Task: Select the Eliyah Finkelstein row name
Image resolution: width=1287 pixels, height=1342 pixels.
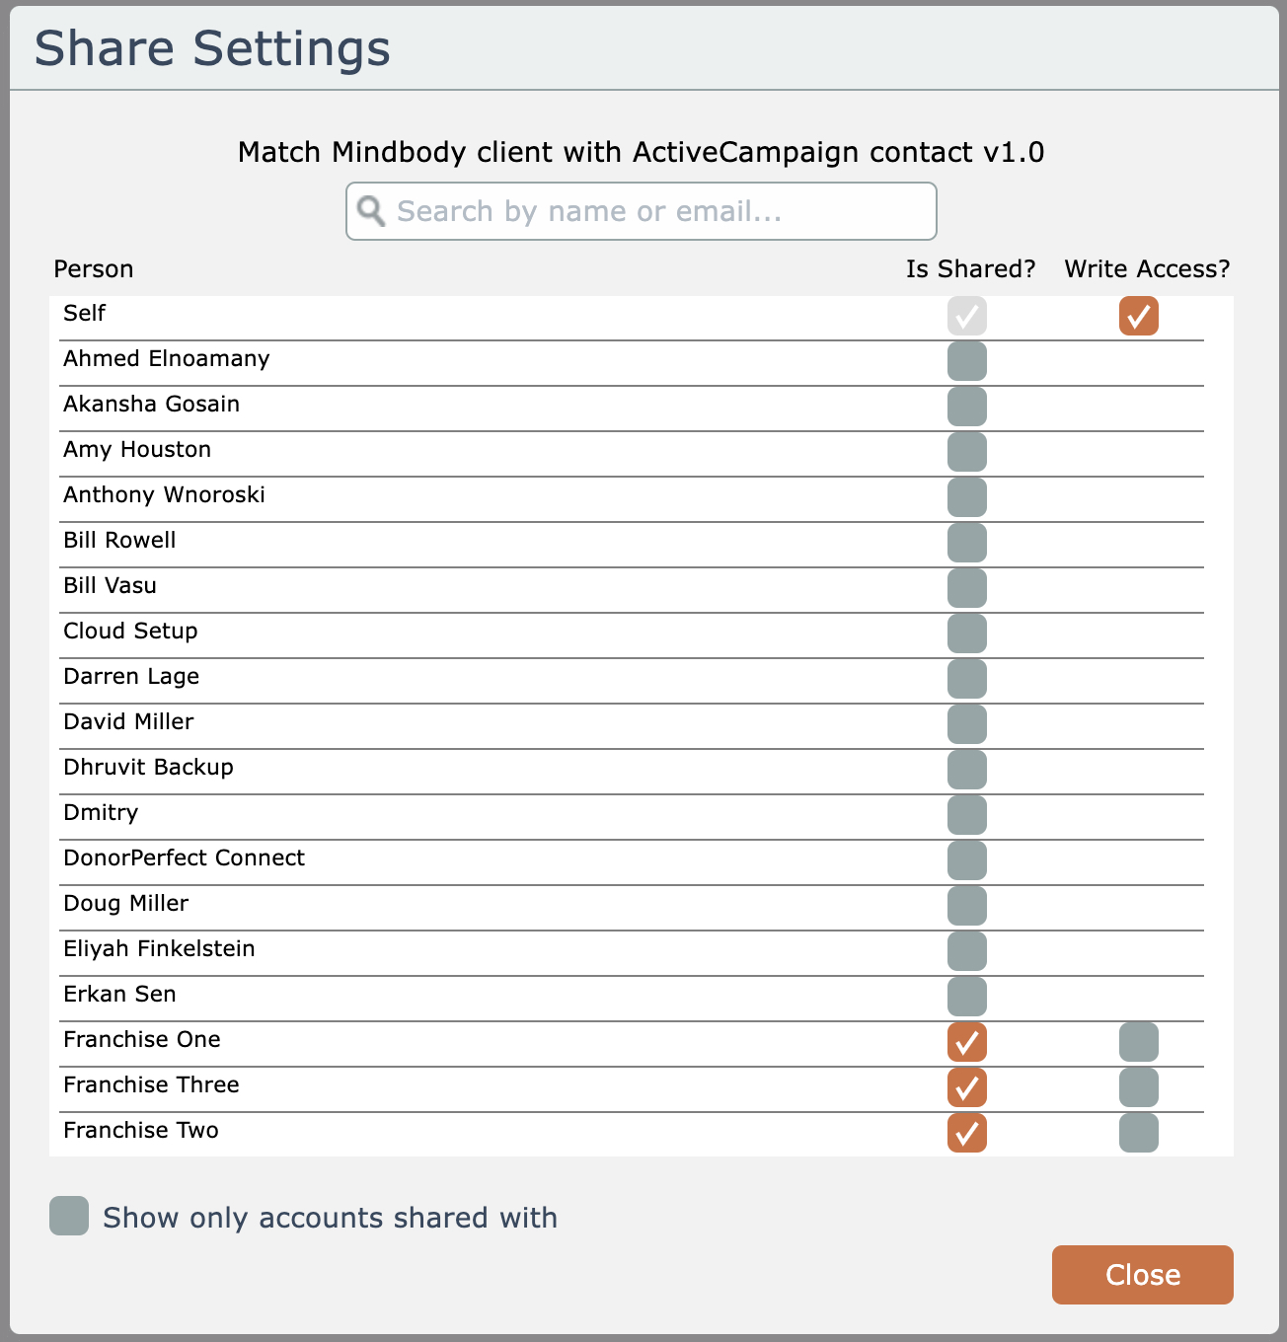Action: click(x=159, y=949)
